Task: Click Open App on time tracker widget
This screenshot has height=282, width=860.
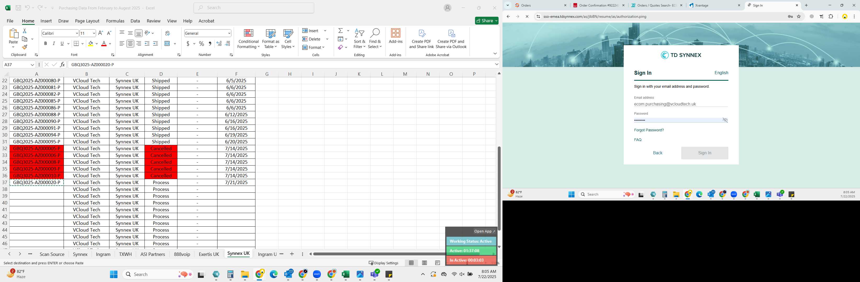Action: click(x=485, y=231)
